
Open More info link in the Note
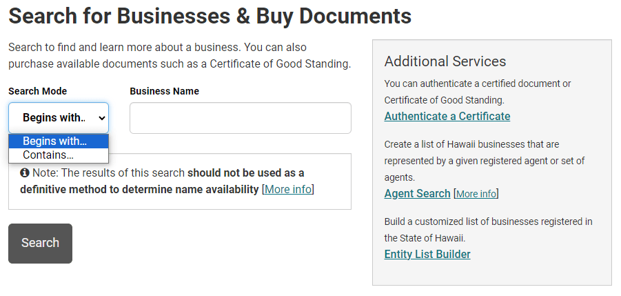coord(288,189)
